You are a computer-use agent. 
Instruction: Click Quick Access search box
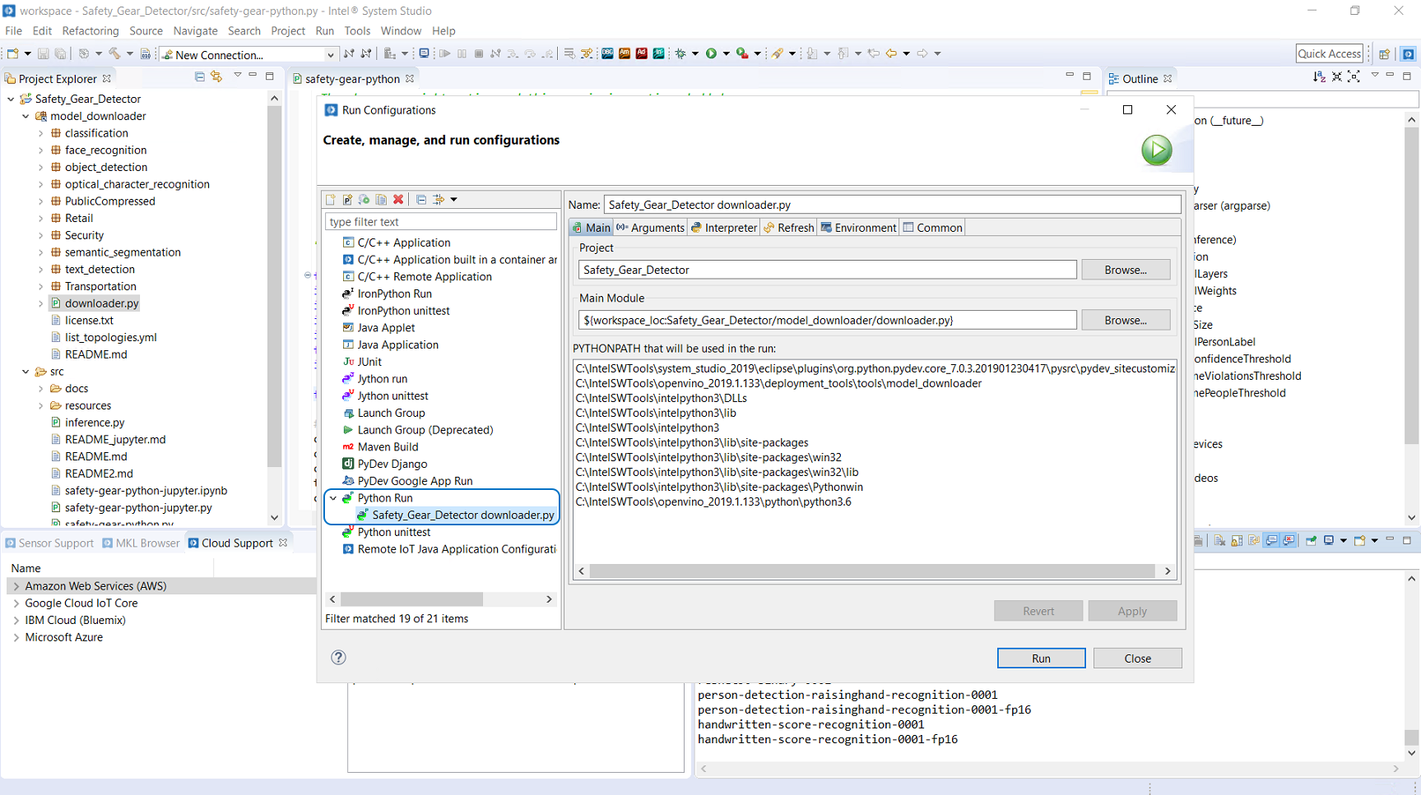[x=1329, y=54]
